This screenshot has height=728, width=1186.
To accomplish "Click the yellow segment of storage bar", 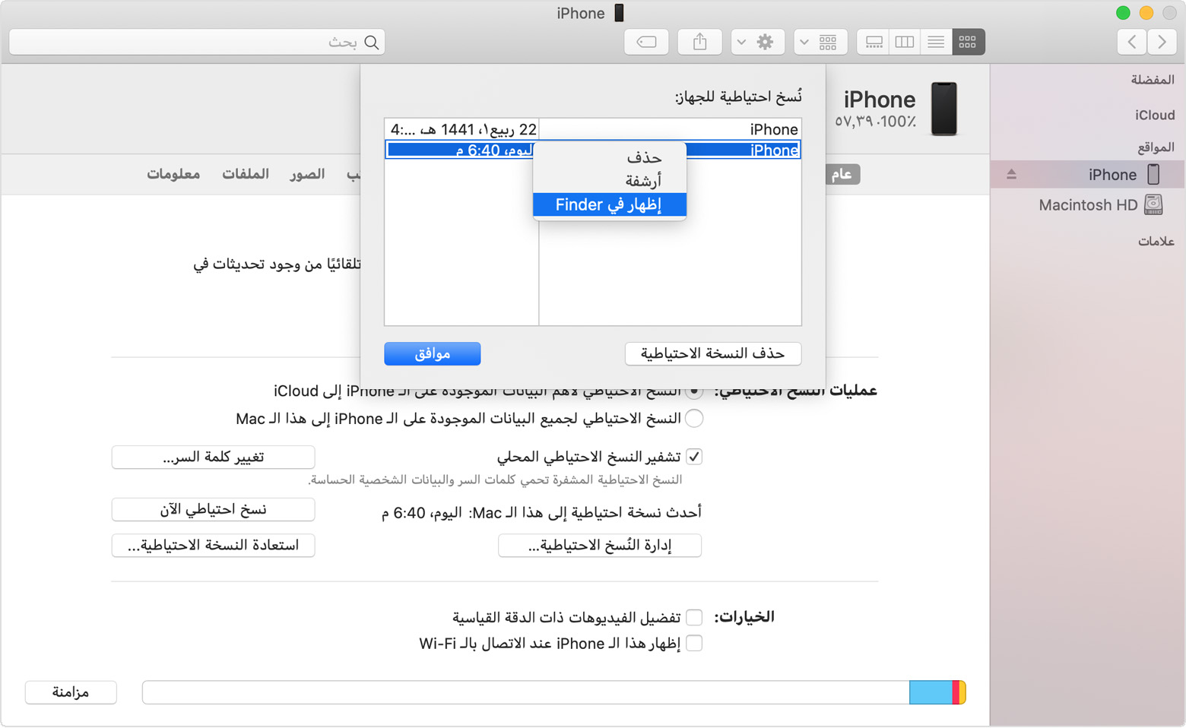I will pyautogui.click(x=962, y=692).
